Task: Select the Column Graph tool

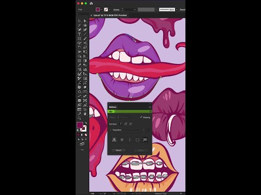Action: click(x=85, y=69)
